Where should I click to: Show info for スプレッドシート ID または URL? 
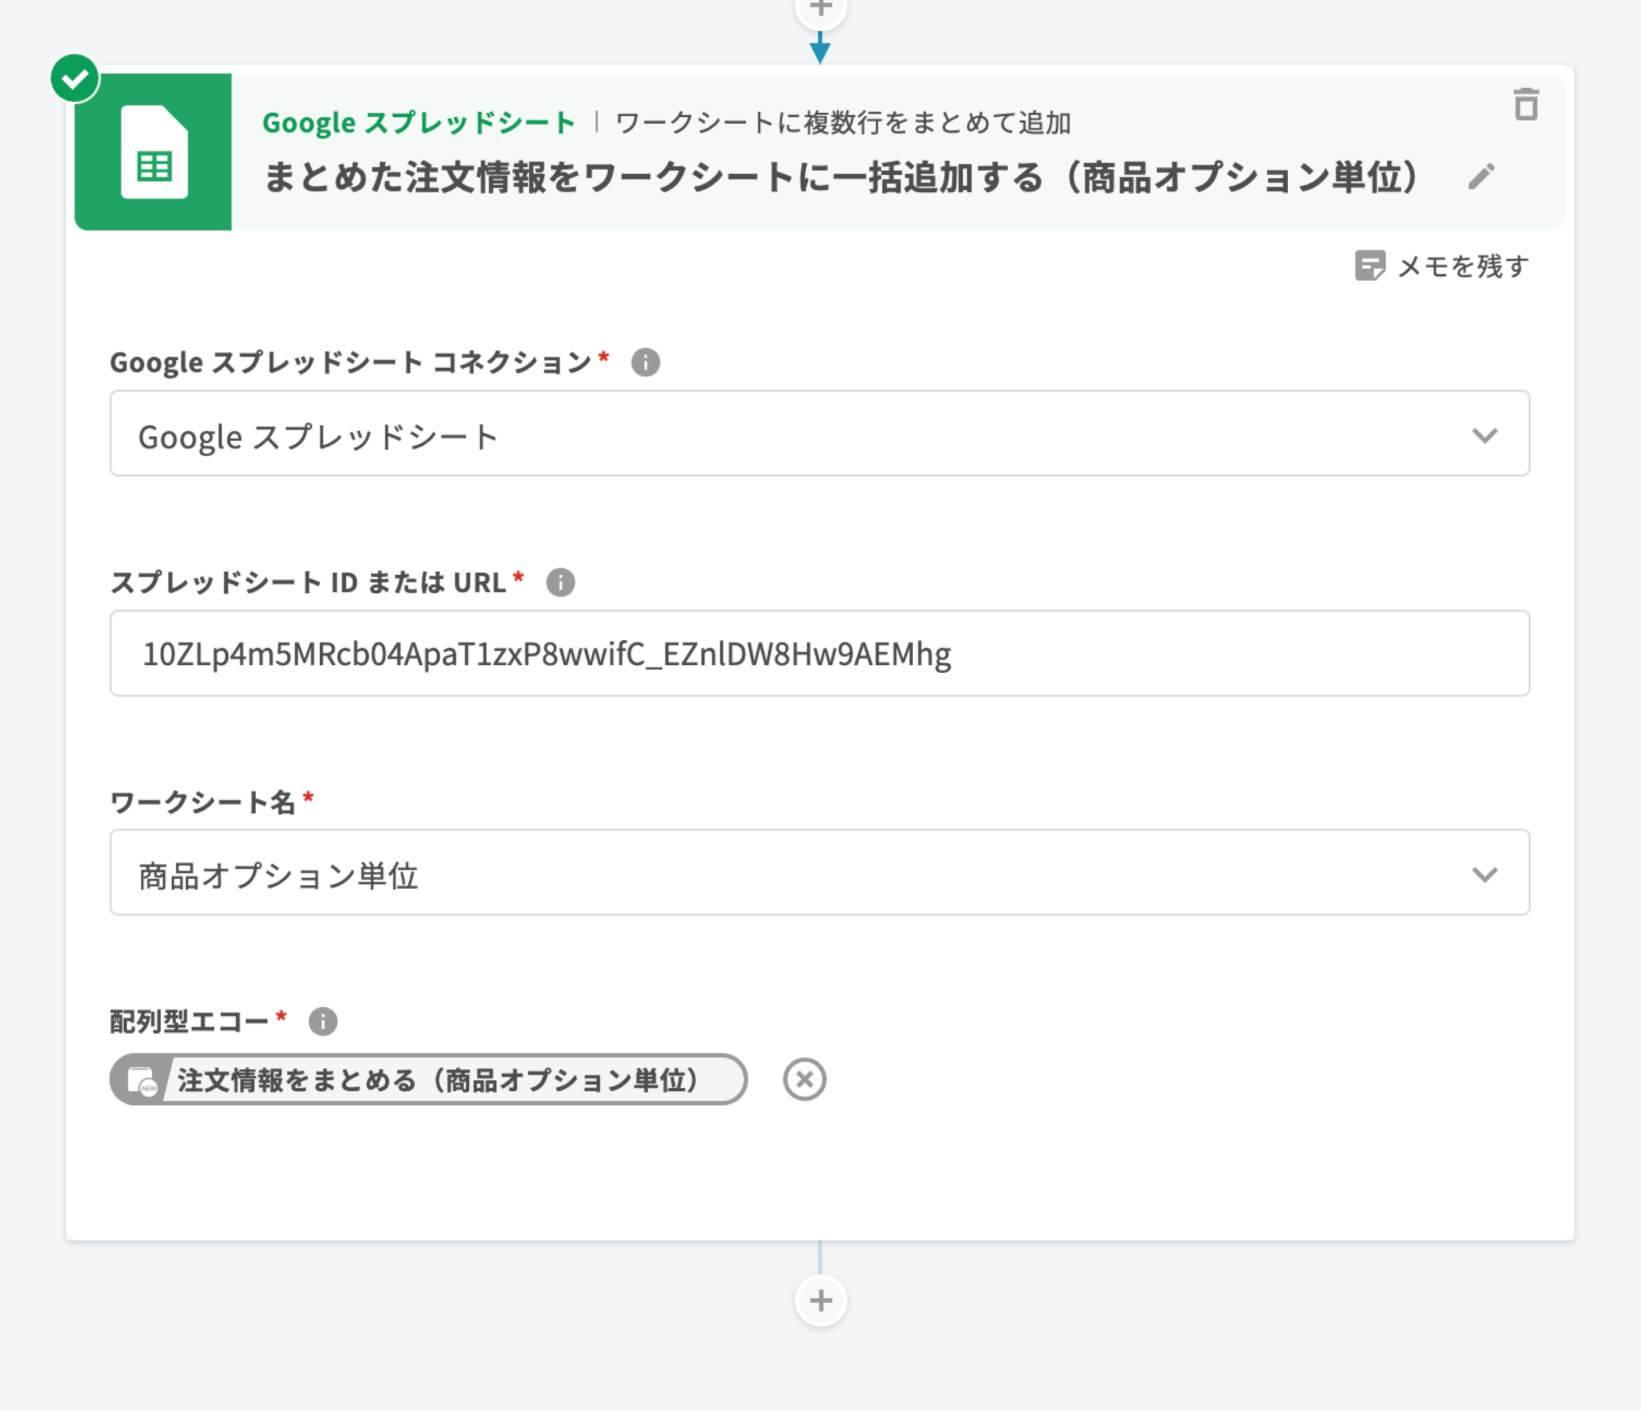coord(560,582)
